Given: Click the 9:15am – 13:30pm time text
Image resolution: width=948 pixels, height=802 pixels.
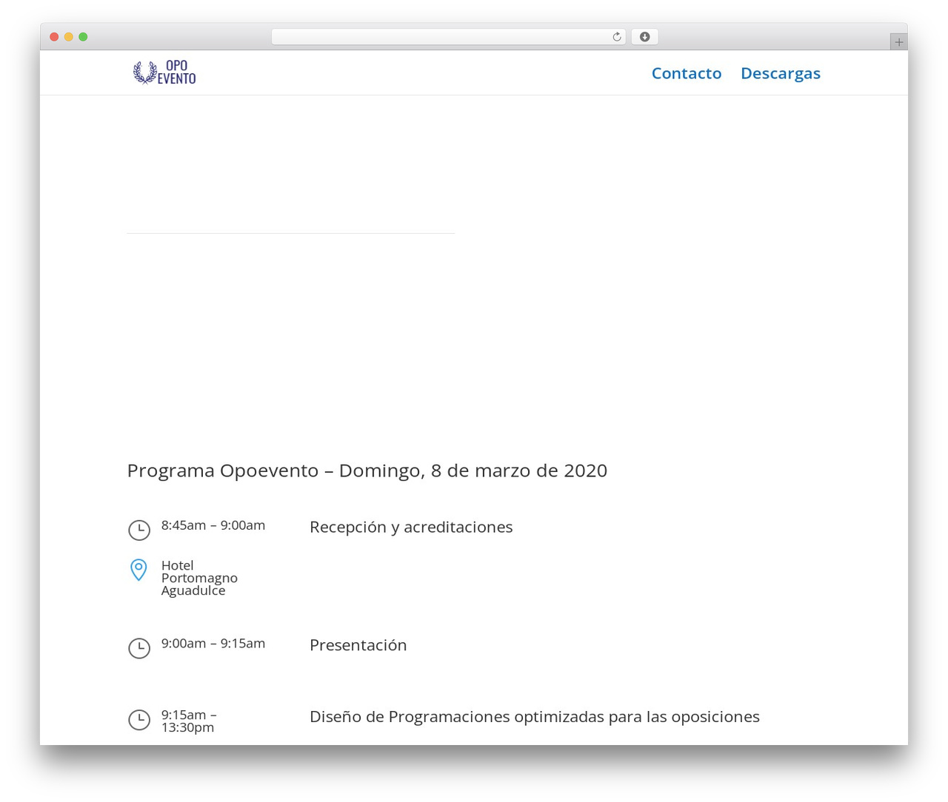Looking at the screenshot, I should pos(189,721).
